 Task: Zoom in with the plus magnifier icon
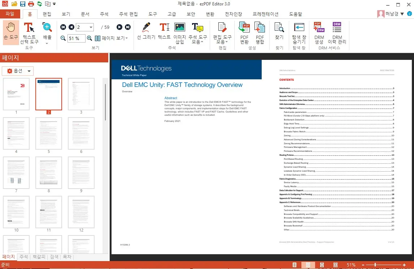[90, 38]
